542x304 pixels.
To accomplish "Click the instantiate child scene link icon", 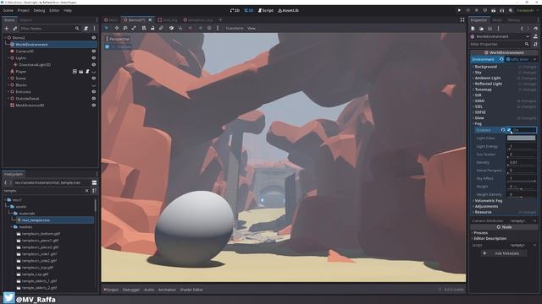I will point(15,28).
